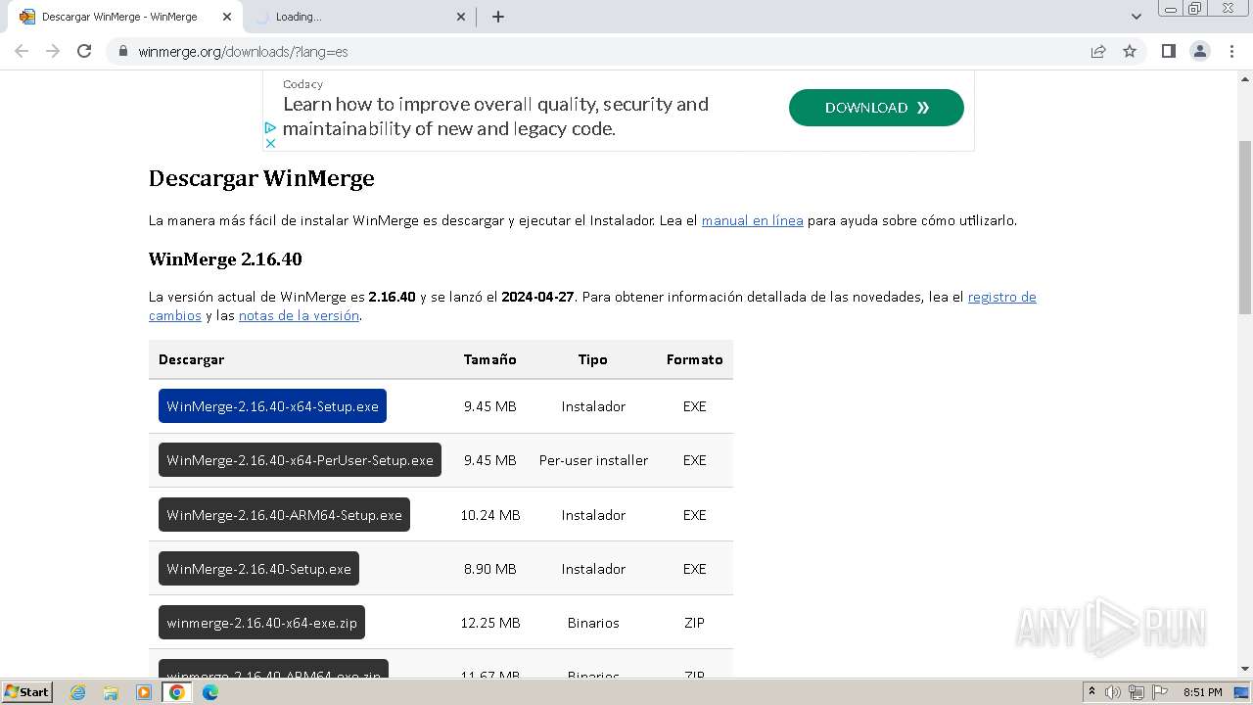Screen dimensions: 1253x705
Task: Show hidden system tray icons
Action: click(x=1091, y=692)
